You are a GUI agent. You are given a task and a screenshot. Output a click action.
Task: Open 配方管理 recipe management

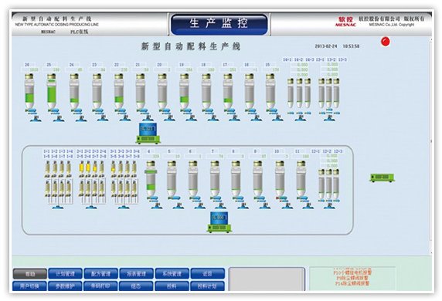100,273
